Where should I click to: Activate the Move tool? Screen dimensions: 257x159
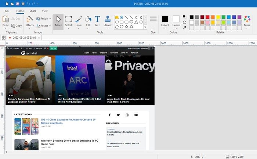[x=58, y=21]
